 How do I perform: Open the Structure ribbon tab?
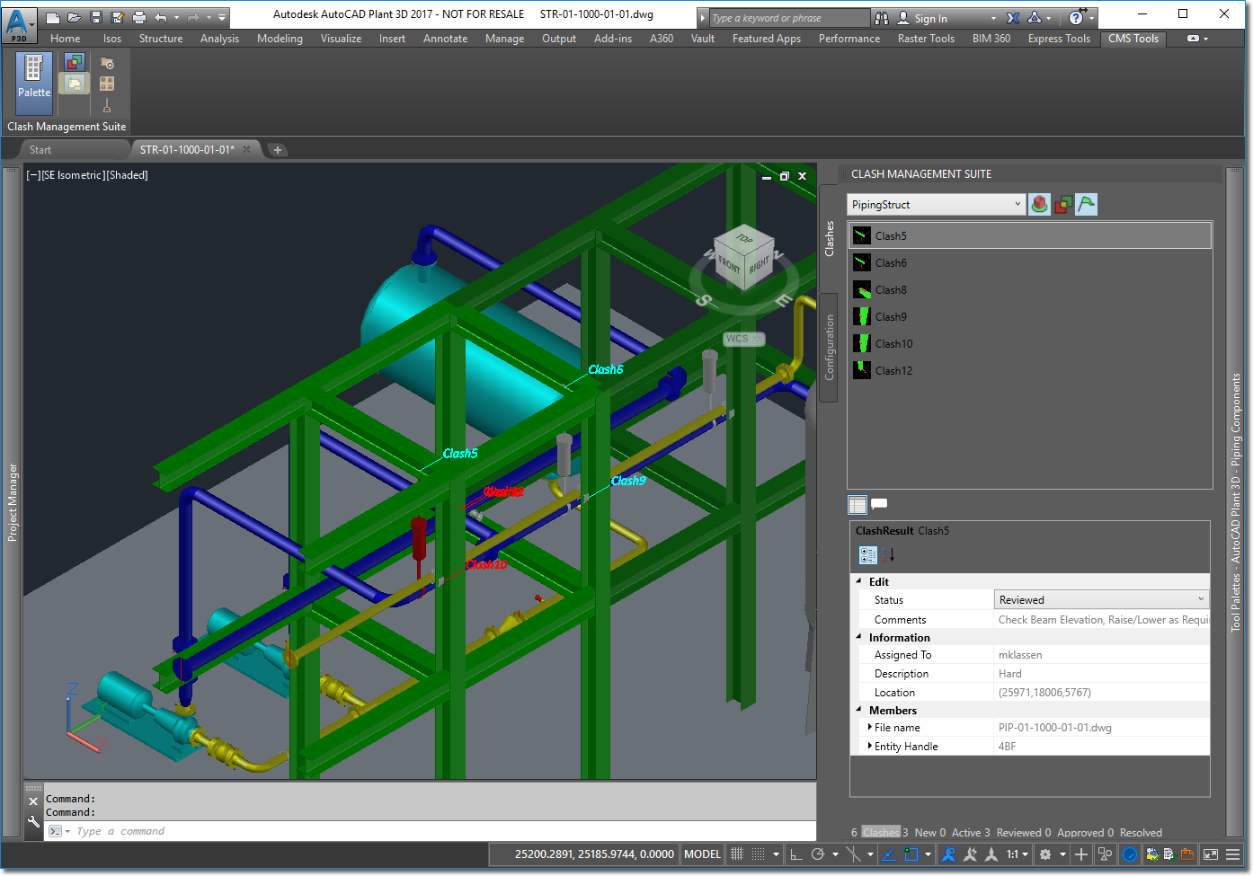[x=160, y=39]
